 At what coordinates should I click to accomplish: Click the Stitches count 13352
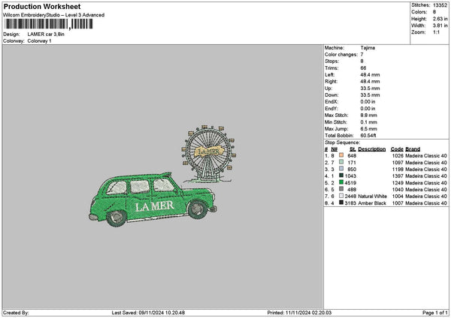click(x=440, y=5)
